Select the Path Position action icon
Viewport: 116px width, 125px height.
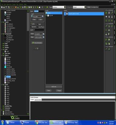pos(106,44)
